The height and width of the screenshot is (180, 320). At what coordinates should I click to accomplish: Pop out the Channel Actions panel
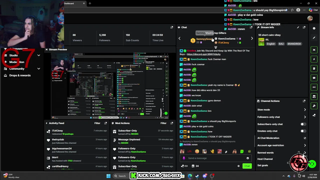click(304, 101)
